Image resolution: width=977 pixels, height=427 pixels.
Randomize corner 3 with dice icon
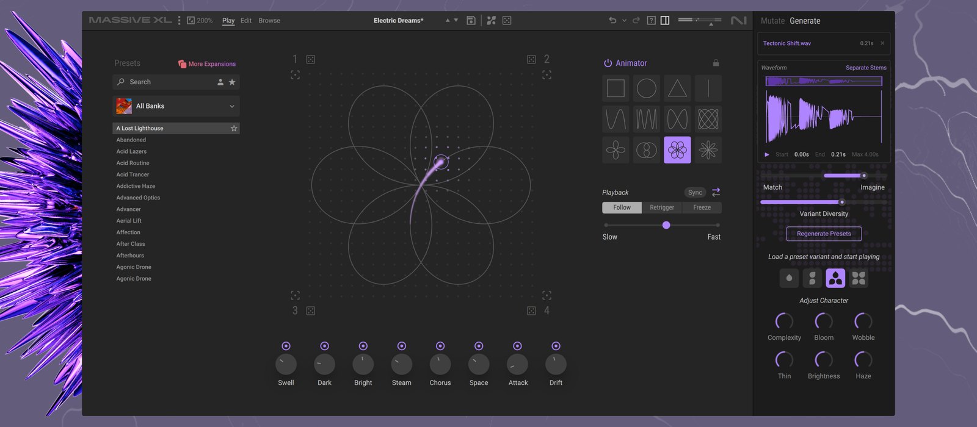pyautogui.click(x=311, y=310)
